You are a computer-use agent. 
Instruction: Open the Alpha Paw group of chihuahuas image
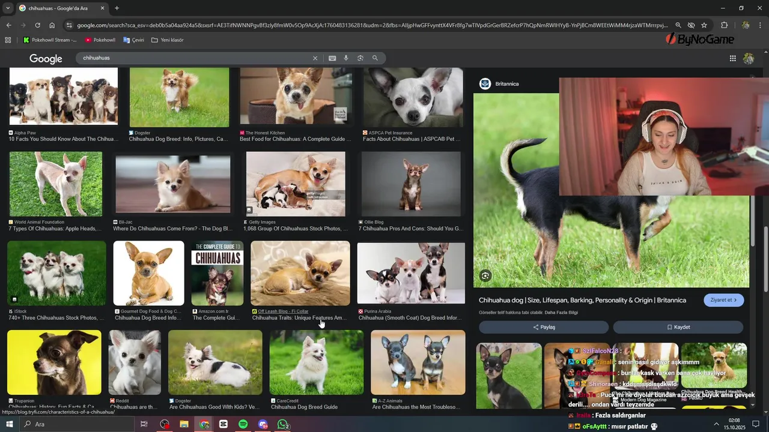click(x=64, y=97)
